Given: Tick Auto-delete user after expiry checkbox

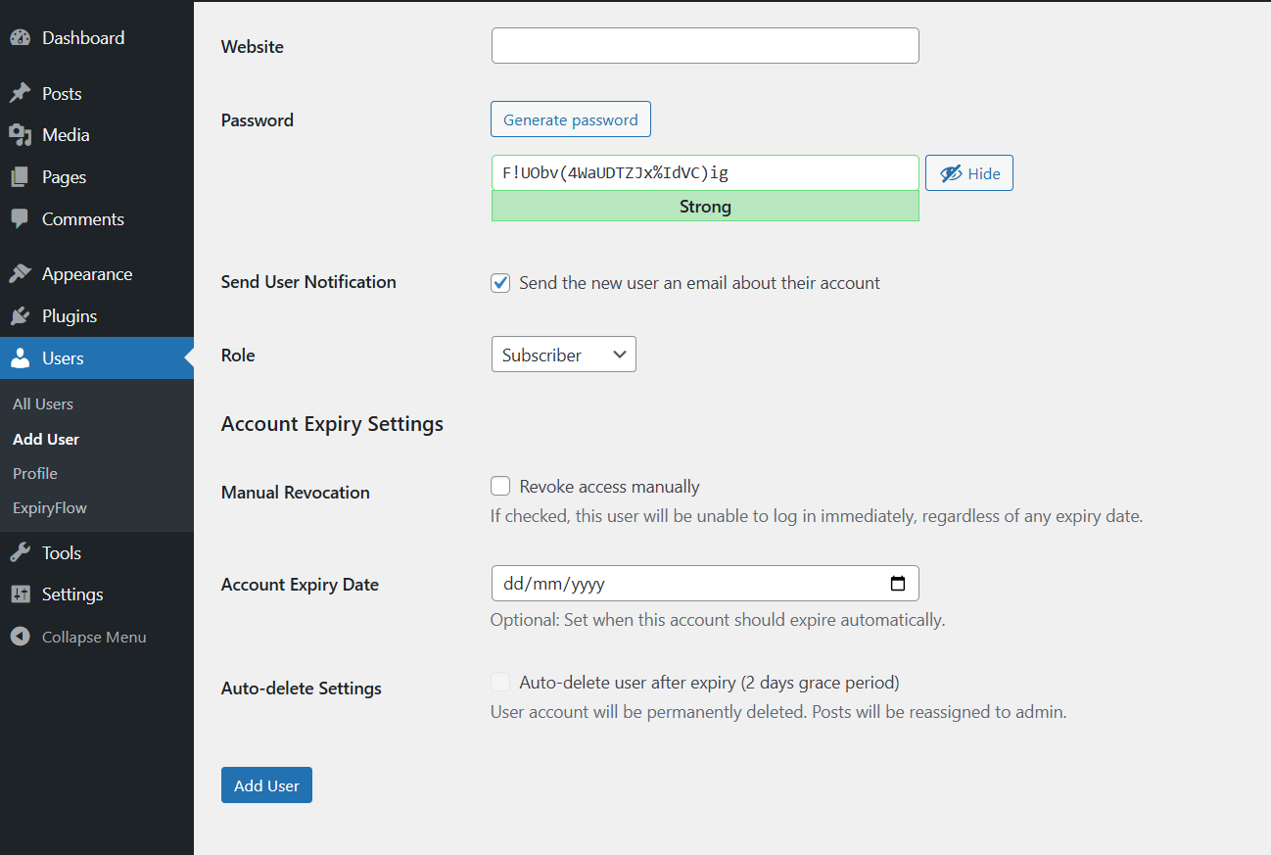Looking at the screenshot, I should pos(500,683).
